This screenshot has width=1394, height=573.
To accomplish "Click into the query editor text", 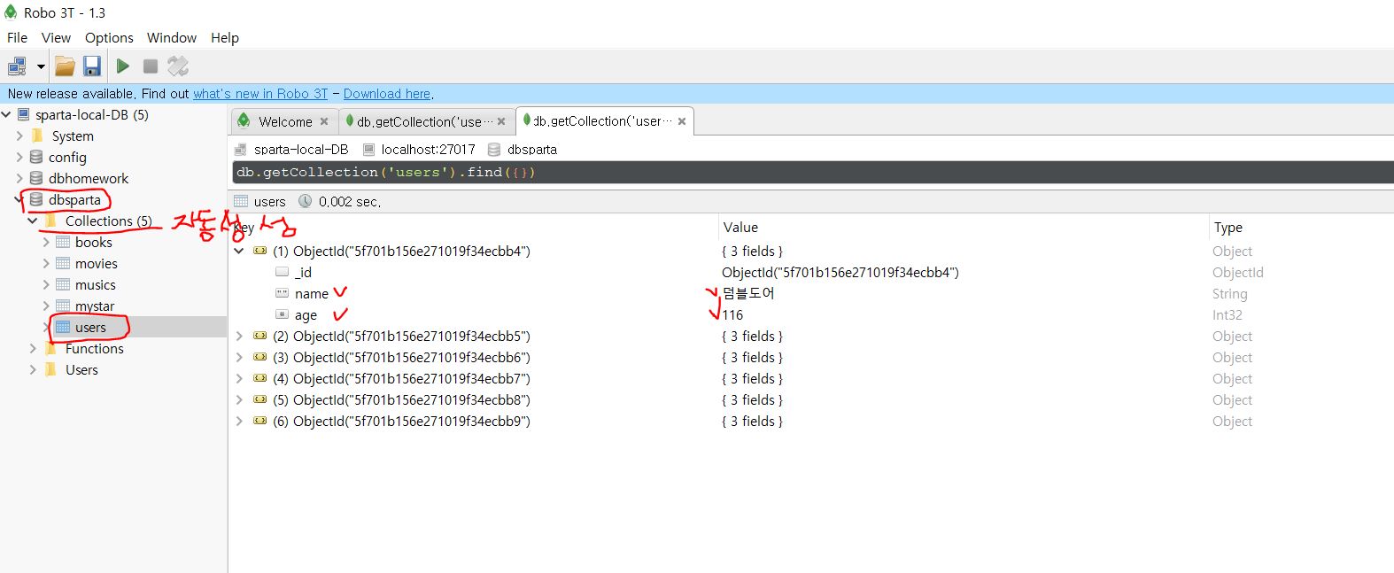I will [x=385, y=172].
